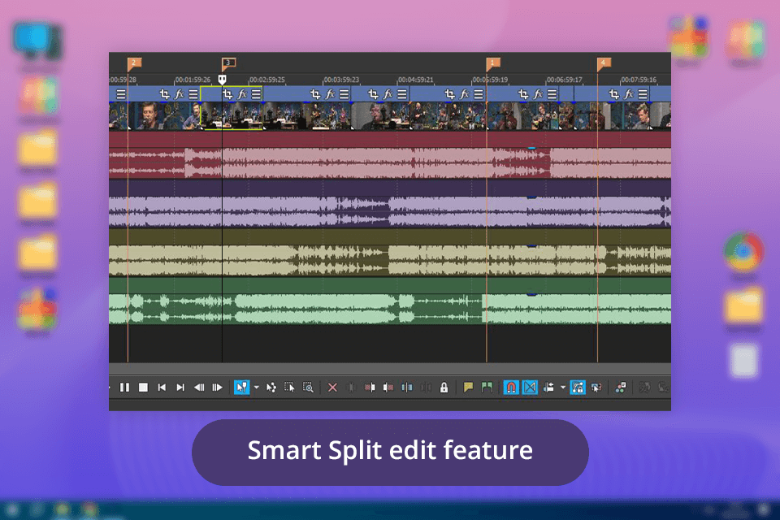Click the Trim End icon

(x=388, y=387)
